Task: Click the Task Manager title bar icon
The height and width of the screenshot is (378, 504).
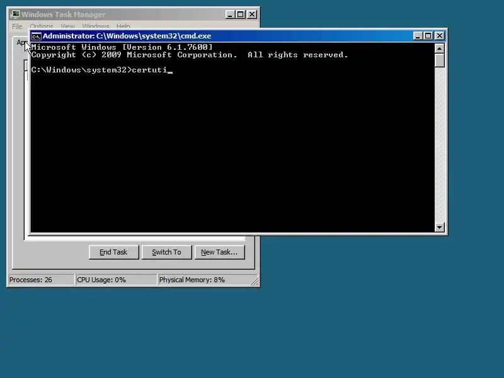Action: coord(14,14)
